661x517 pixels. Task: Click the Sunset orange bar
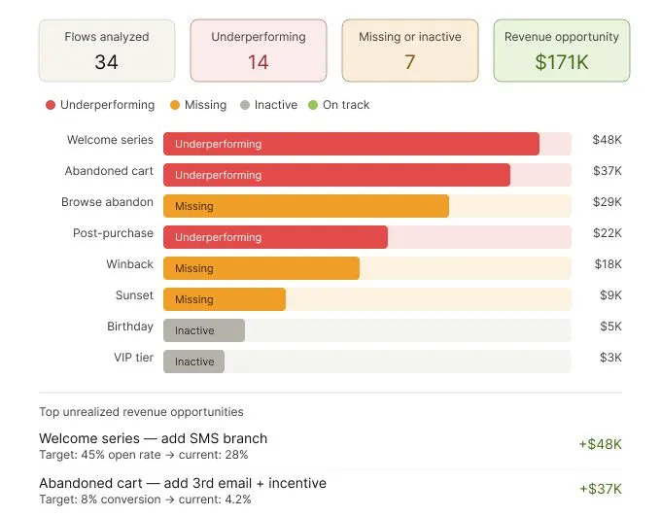pyautogui.click(x=225, y=299)
